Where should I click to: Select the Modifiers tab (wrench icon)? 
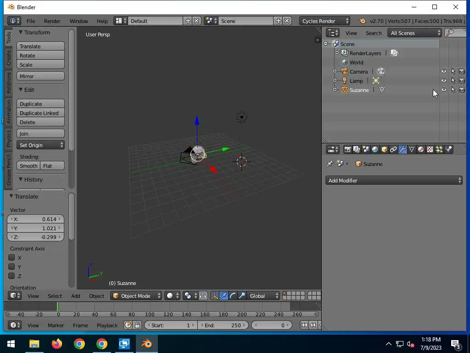click(403, 149)
